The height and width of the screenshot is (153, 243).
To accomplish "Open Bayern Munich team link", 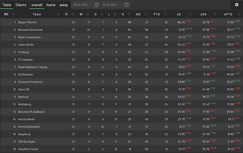I will pos(27,22).
